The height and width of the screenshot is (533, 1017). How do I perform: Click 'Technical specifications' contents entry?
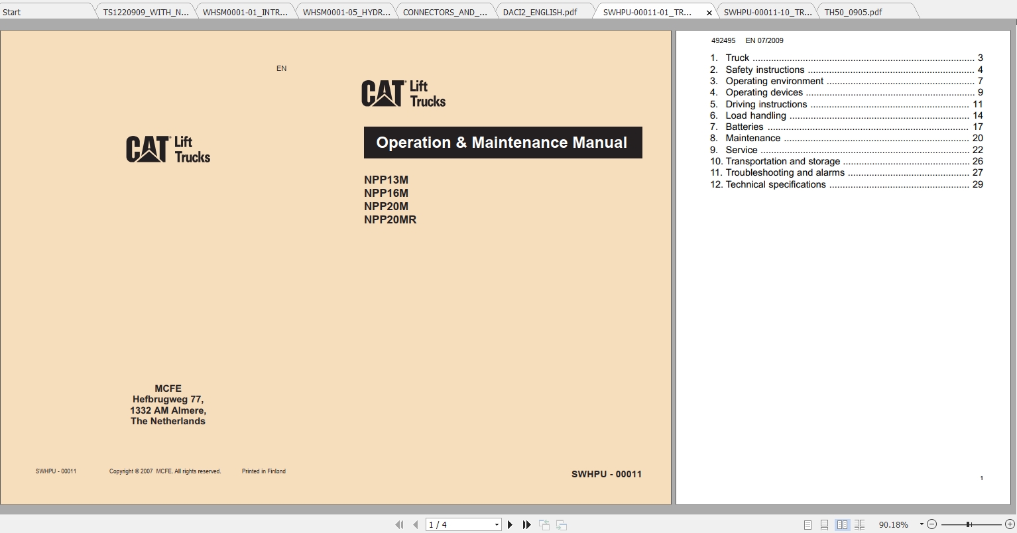[x=847, y=184]
